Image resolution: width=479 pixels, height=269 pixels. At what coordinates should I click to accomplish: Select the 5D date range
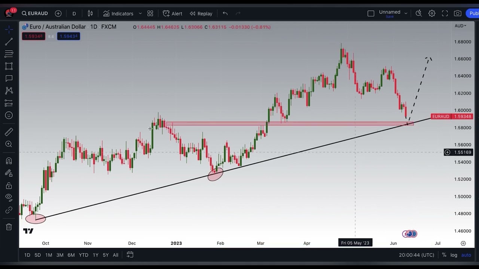pos(37,255)
